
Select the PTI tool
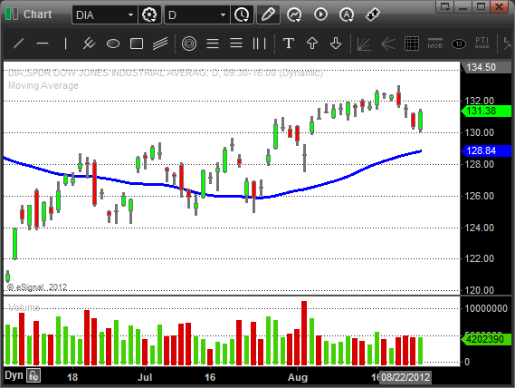coord(482,44)
